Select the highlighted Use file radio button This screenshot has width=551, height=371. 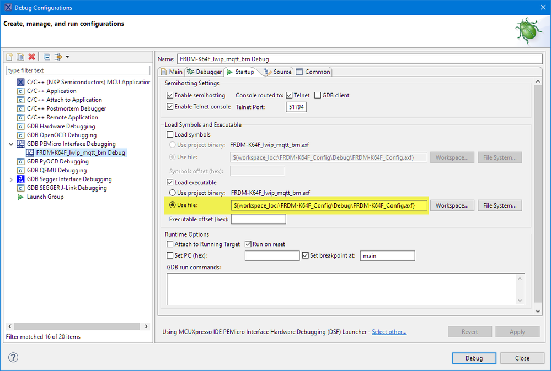173,205
